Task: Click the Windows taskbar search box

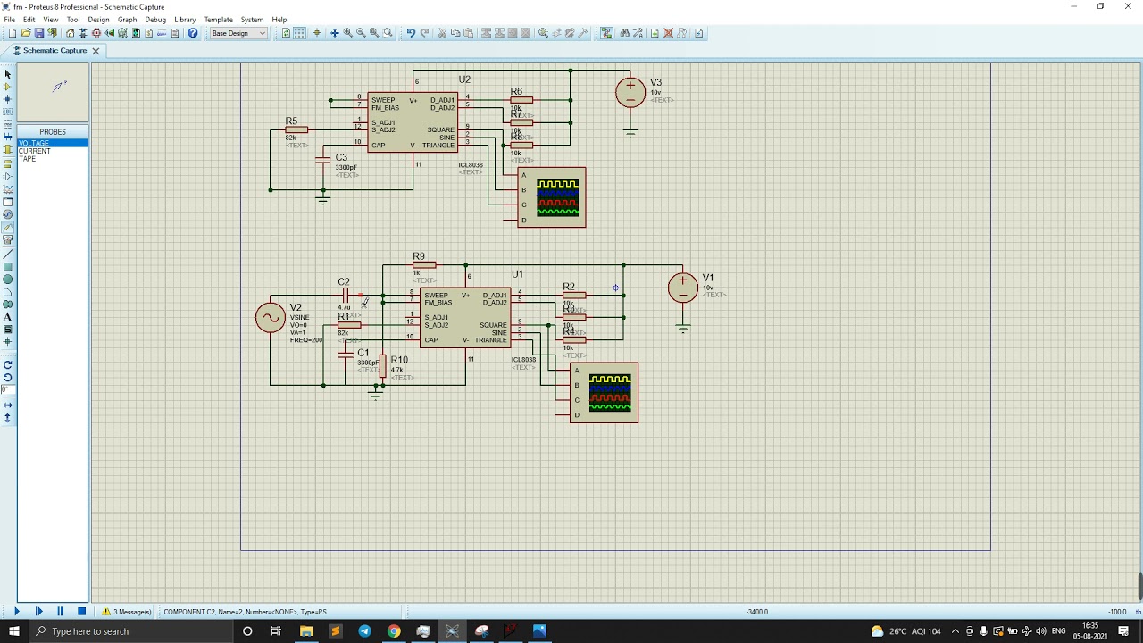Action: [130, 631]
